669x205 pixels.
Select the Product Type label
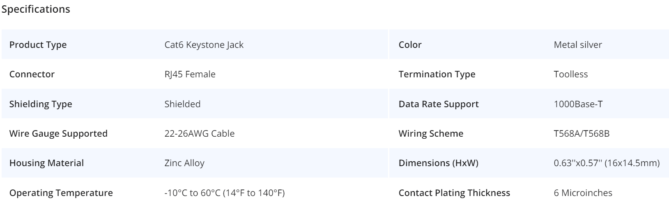38,45
